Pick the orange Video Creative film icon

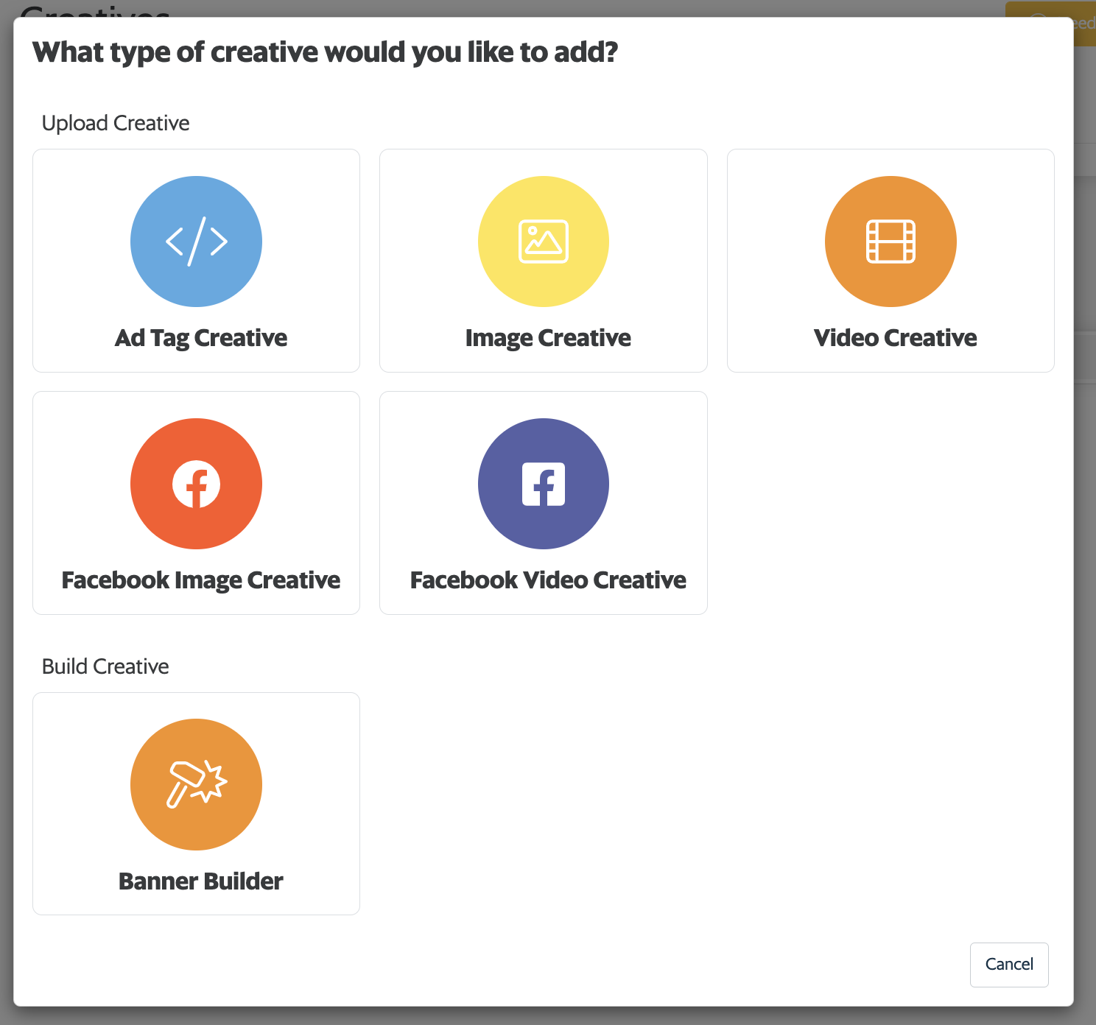click(x=890, y=242)
